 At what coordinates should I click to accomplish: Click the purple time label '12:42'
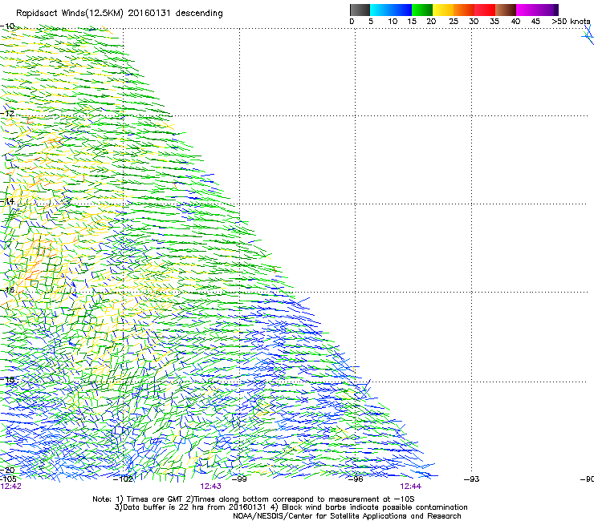click(11, 487)
